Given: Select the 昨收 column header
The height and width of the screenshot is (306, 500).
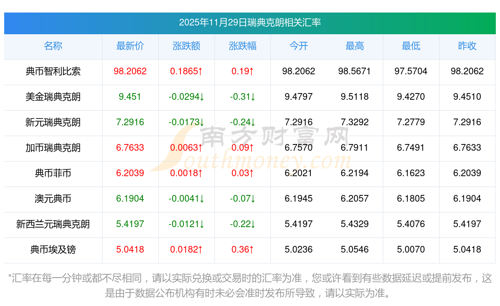Looking at the screenshot, I should (467, 46).
